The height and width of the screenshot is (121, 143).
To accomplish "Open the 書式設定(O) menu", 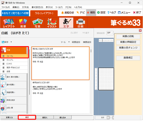I will point(37,7).
